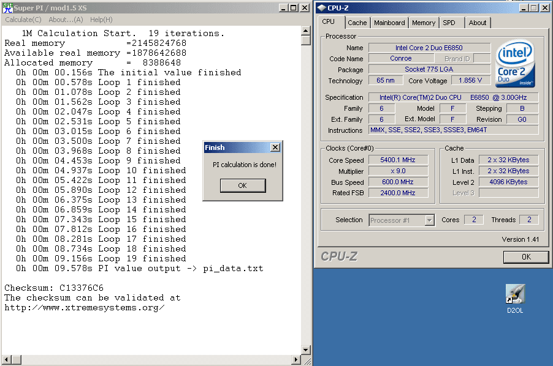Image resolution: width=553 pixels, height=366 pixels.
Task: Click the Core Voltage value '1.856 V'
Action: pyautogui.click(x=470, y=80)
